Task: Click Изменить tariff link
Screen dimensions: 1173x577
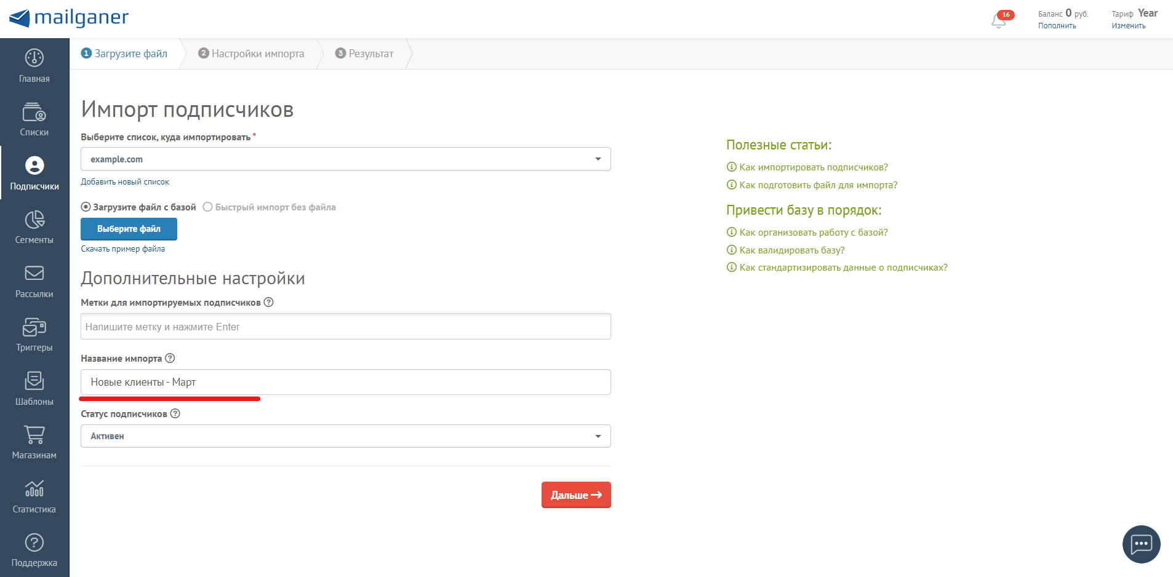Action: coord(1128,26)
